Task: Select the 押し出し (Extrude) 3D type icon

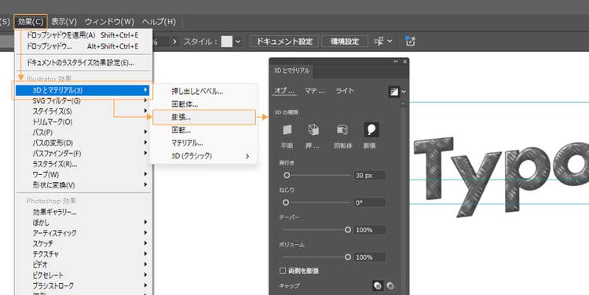Action: click(313, 130)
